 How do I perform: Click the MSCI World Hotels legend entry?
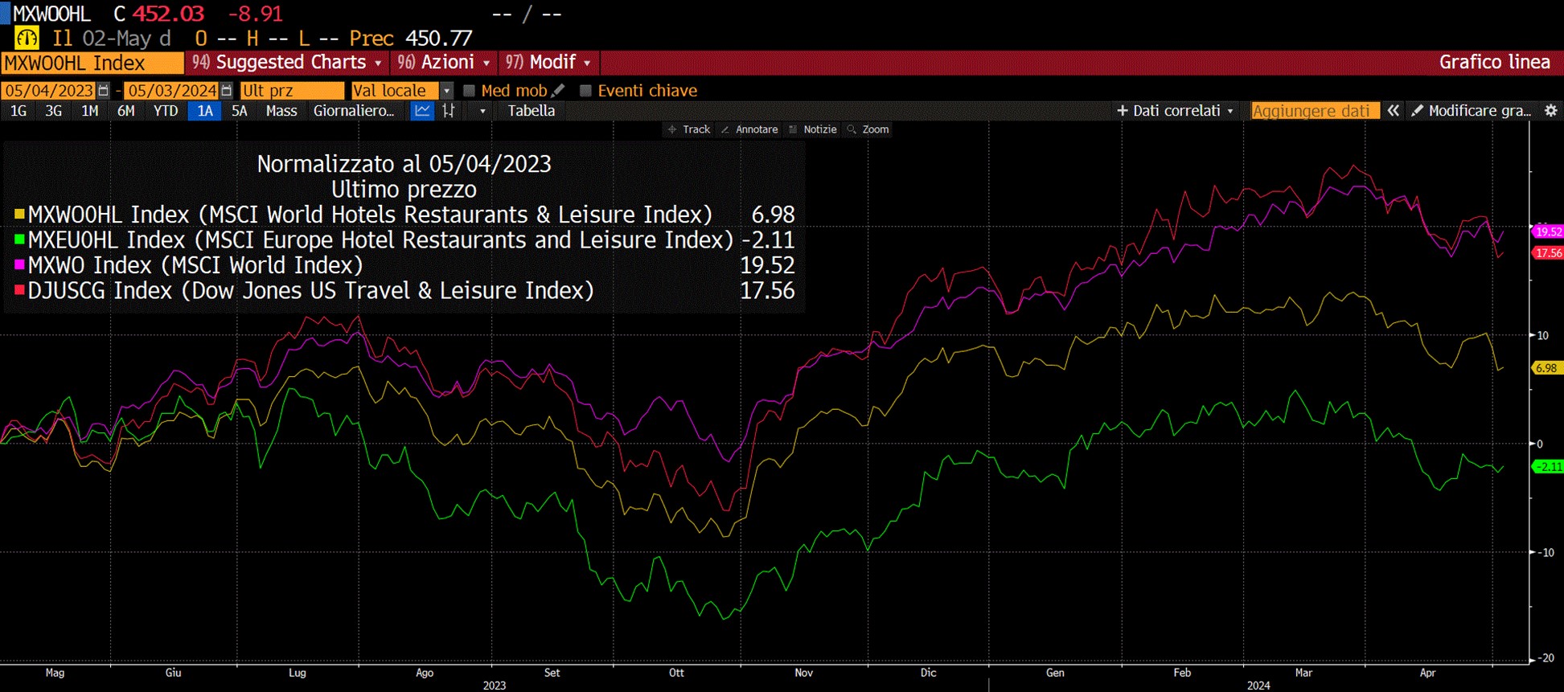pos(370,215)
